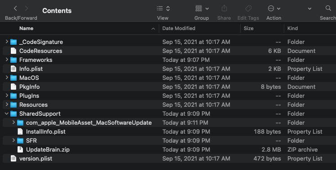Sort files by Size column
This screenshot has width=336, height=170.
click(249, 28)
